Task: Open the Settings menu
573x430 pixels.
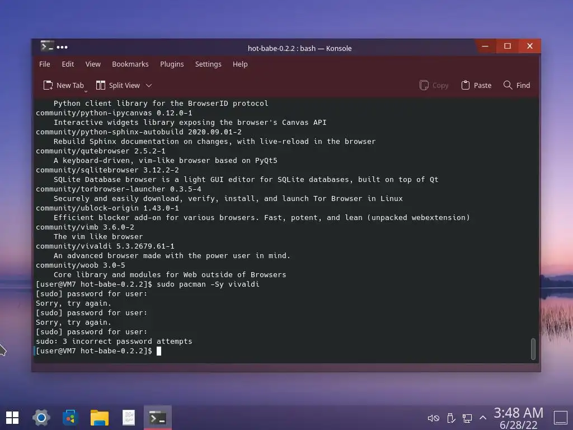Action: [x=208, y=64]
